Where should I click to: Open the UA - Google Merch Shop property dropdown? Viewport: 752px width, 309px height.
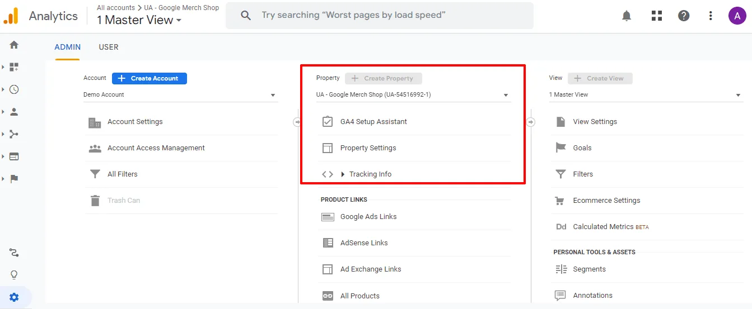(x=412, y=95)
